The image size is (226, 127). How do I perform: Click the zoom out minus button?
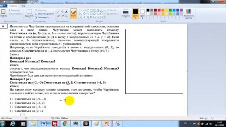click(x=206, y=118)
